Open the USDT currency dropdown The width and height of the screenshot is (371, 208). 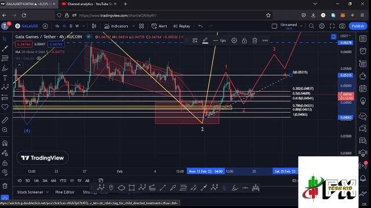tap(345, 36)
